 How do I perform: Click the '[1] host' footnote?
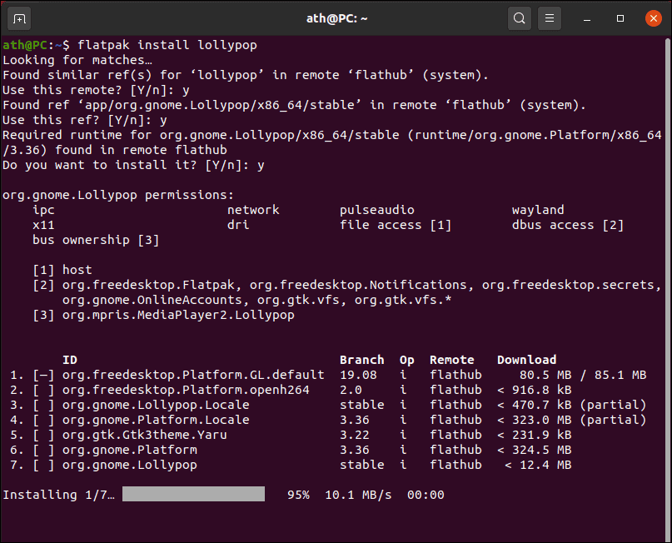click(62, 270)
